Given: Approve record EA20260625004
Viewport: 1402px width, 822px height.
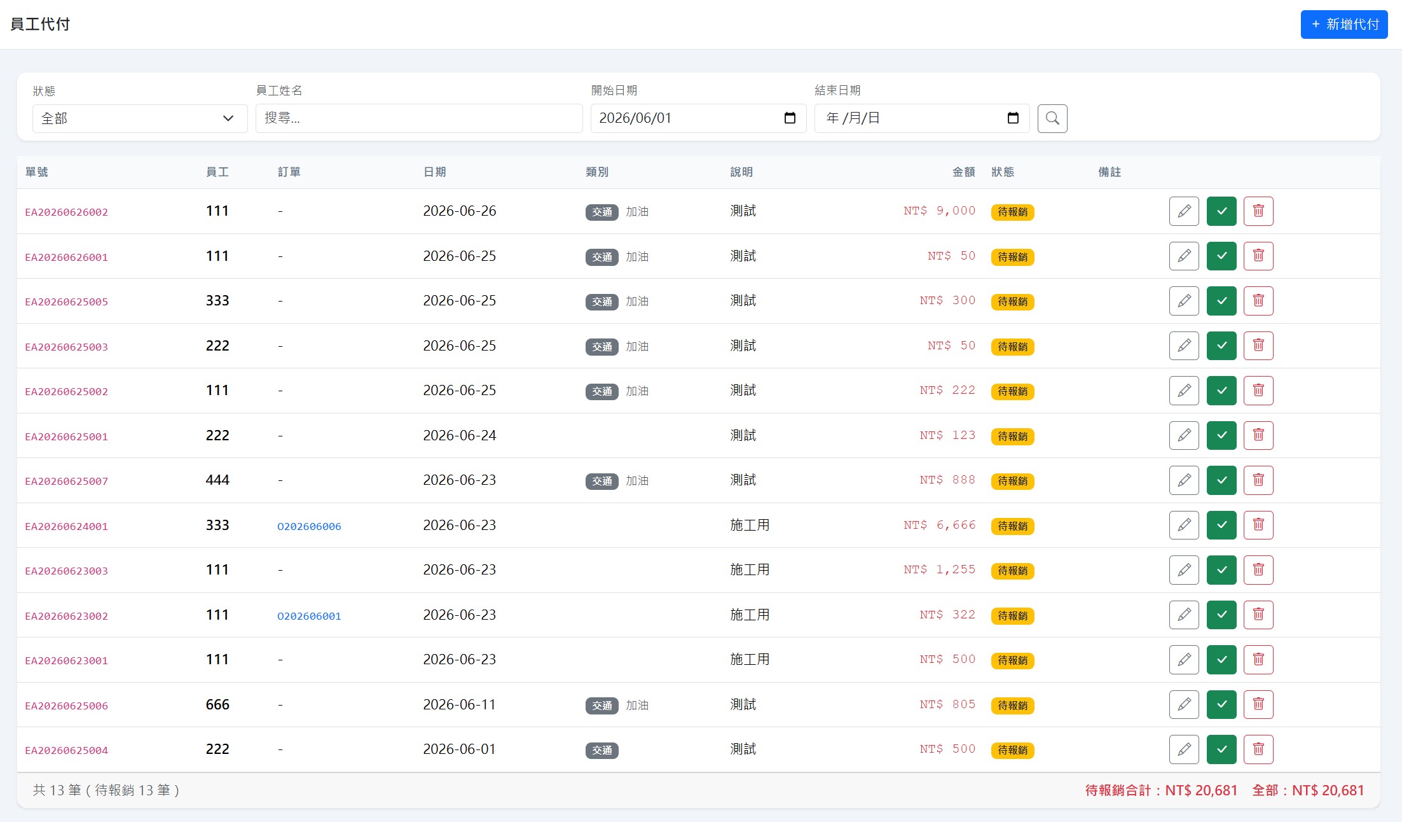Looking at the screenshot, I should tap(1221, 749).
